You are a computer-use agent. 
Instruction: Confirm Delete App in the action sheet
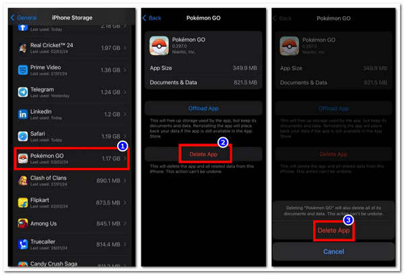(x=334, y=230)
